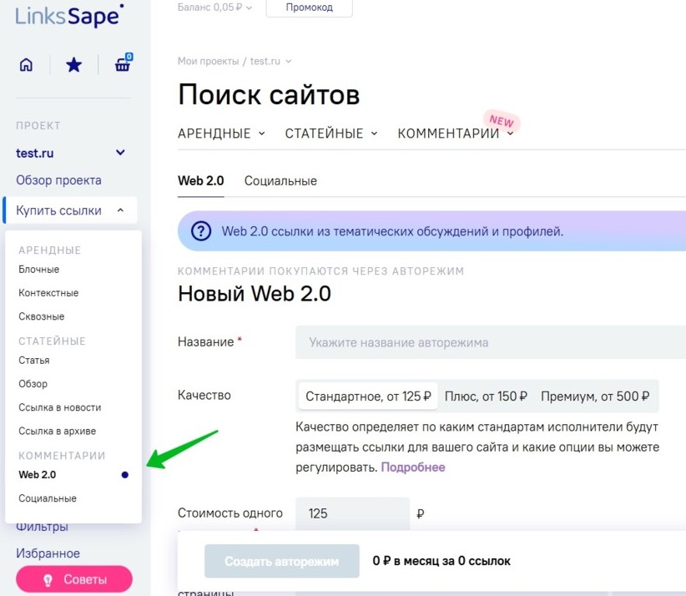
Task: Select Блочные in sidebar menu
Action: click(x=39, y=270)
